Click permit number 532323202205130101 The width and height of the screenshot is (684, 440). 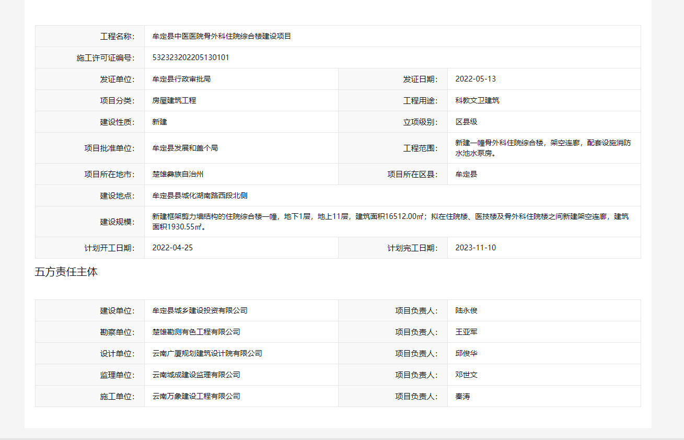[x=191, y=57]
